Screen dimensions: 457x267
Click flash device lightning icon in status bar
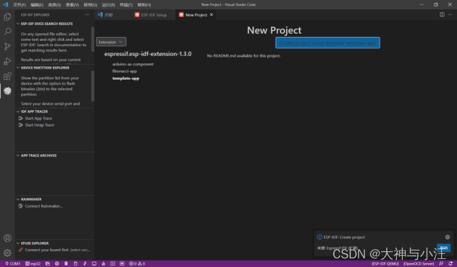pyautogui.click(x=85, y=264)
